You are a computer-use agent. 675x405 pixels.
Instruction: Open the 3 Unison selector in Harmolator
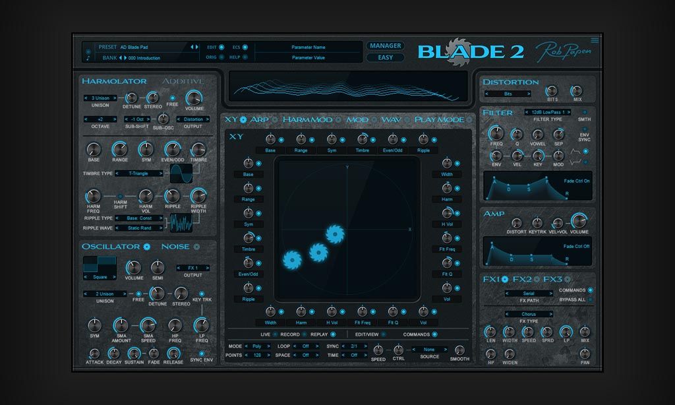[x=100, y=98]
